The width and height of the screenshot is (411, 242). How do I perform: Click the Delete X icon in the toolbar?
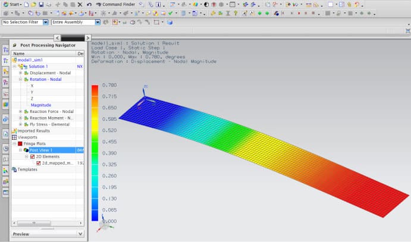click(80, 4)
